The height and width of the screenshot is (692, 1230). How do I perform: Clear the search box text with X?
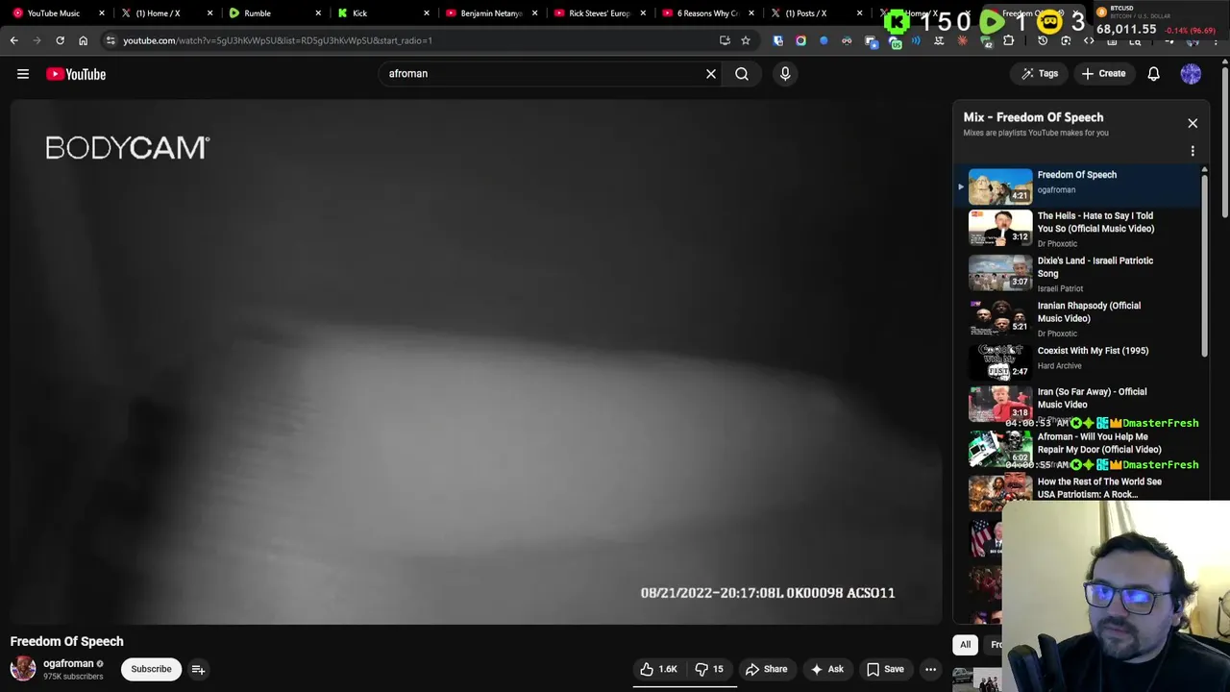pyautogui.click(x=711, y=74)
